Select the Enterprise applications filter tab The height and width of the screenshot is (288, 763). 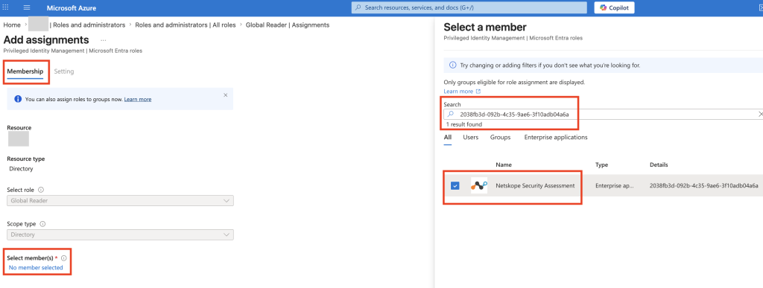(x=556, y=138)
